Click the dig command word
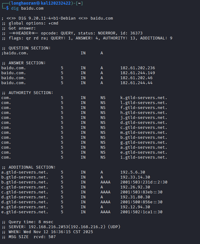The height and width of the screenshot is (244, 200). [15, 8]
